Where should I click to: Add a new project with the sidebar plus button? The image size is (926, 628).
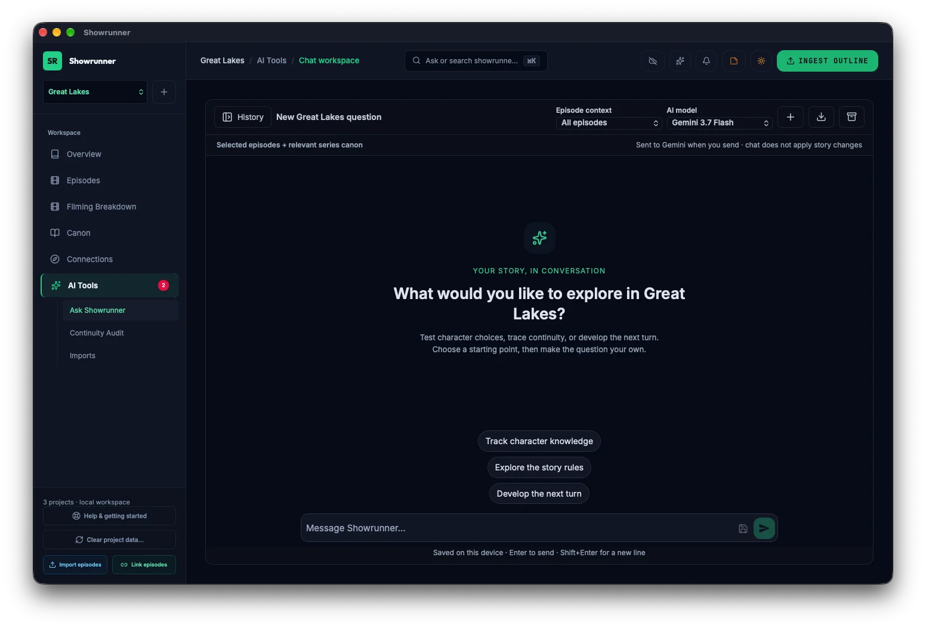pyautogui.click(x=164, y=92)
